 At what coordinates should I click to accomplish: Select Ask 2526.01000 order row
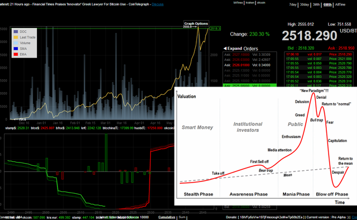point(250,65)
